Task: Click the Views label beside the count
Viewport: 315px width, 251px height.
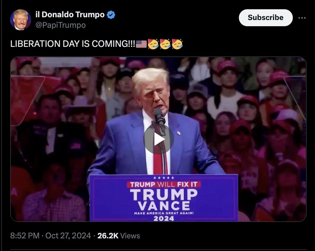Action: (130, 236)
